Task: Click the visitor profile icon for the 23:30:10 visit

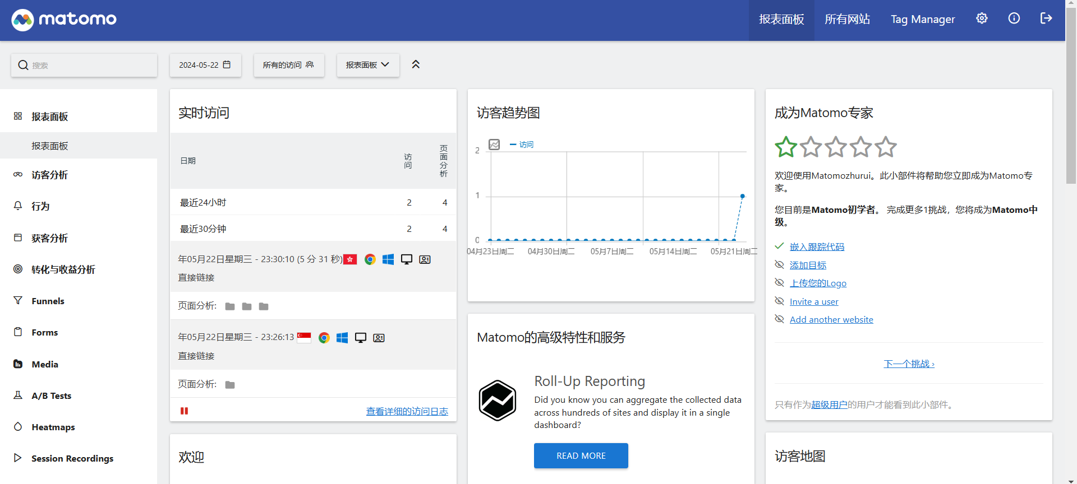Action: pyautogui.click(x=425, y=259)
